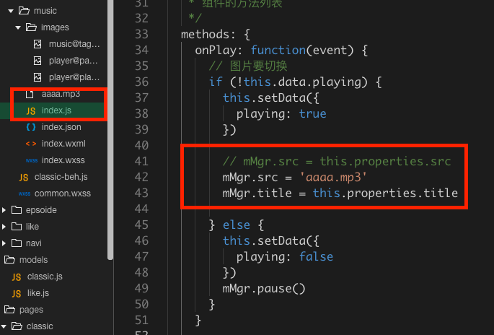Click the JS icon of index.js
494x335 pixels.
point(30,110)
